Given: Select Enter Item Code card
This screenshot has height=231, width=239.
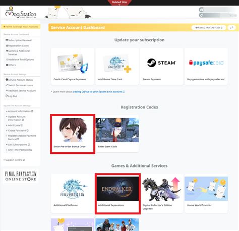Looking at the screenshot, I should [117, 134].
